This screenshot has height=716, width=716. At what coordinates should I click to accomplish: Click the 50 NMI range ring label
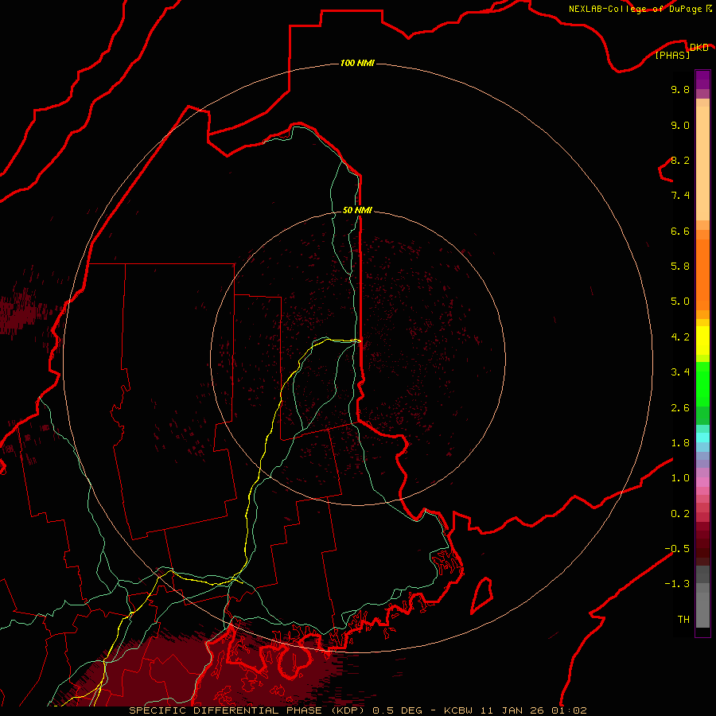357,210
